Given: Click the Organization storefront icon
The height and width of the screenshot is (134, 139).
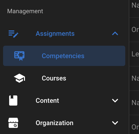Looking at the screenshot, I should (13, 123).
